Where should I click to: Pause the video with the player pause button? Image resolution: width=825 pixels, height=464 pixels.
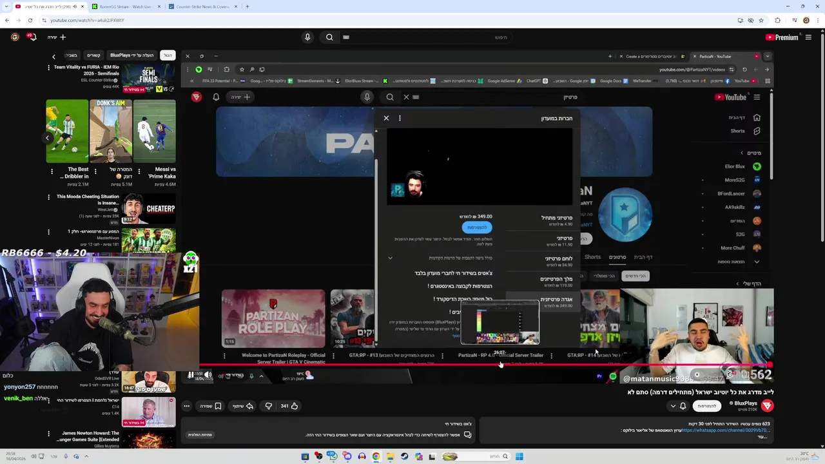[x=191, y=375]
